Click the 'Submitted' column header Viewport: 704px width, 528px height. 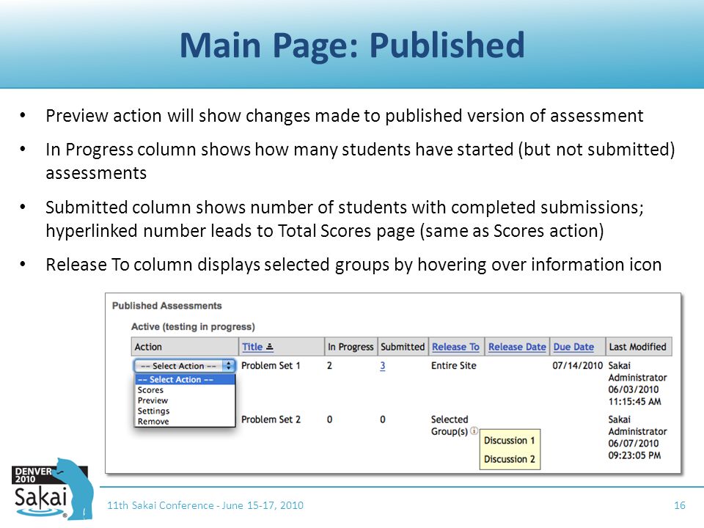tap(403, 347)
